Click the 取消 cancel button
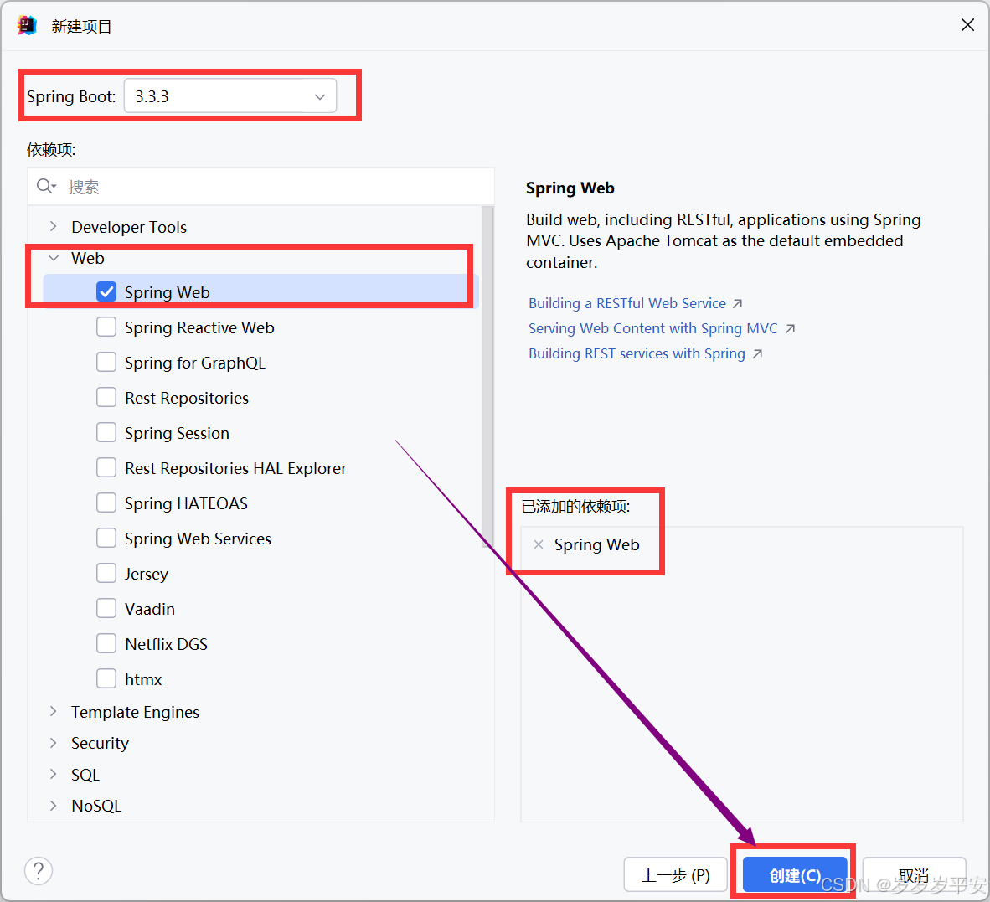This screenshot has width=990, height=902. (914, 875)
